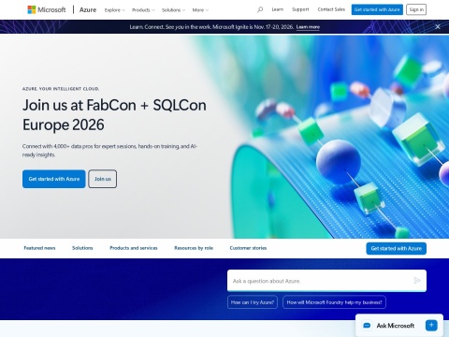Click the hero Get started with Azure button

coord(54,179)
